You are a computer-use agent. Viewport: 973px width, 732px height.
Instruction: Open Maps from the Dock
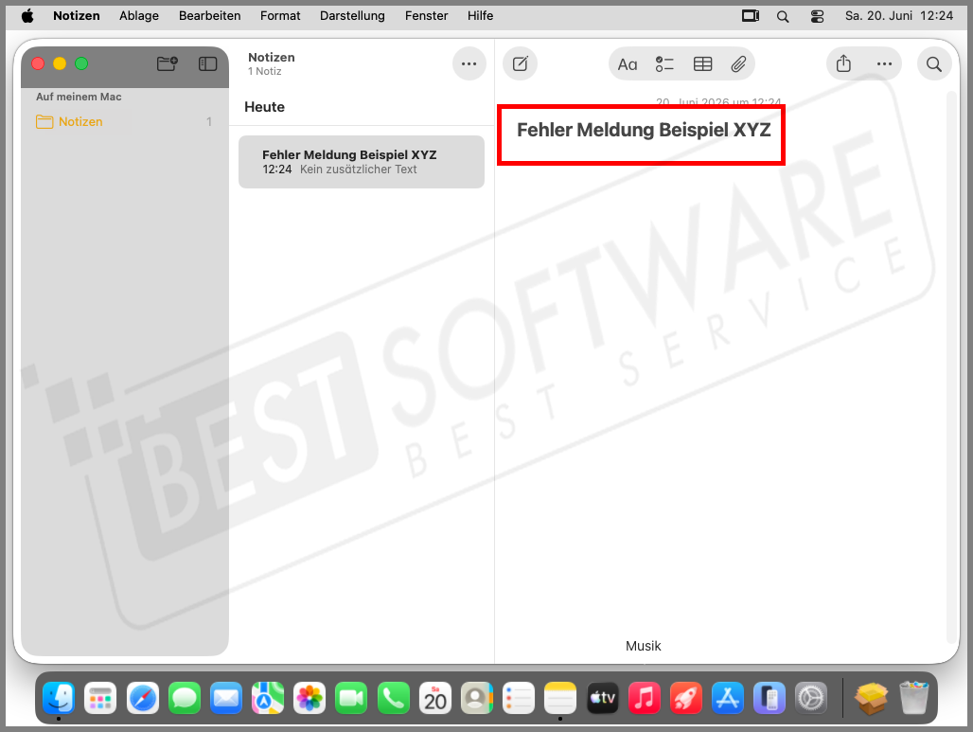tap(268, 698)
